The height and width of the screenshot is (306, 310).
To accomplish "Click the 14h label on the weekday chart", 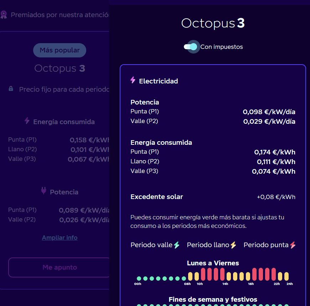I will [225, 284].
